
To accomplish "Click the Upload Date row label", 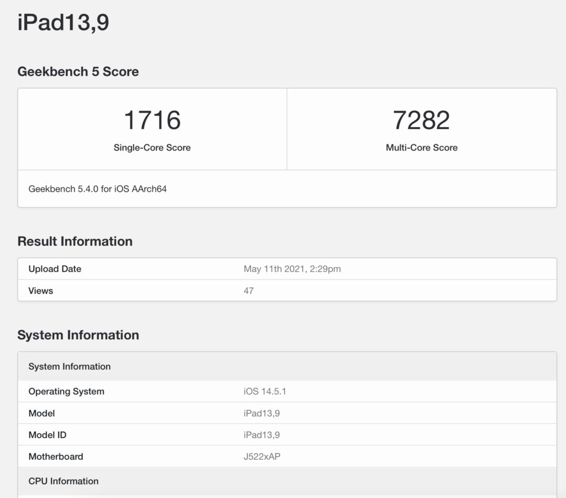I will tap(55, 269).
